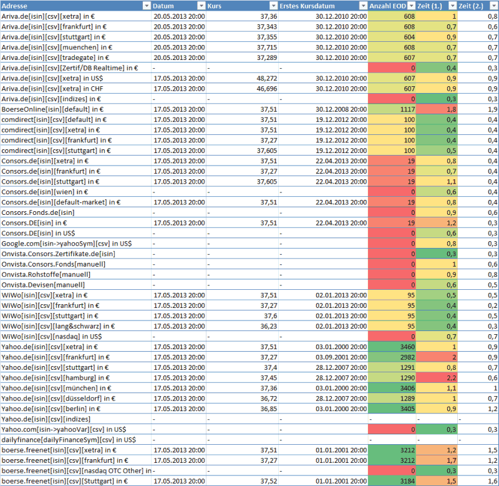Viewport: 499px width, 486px height.
Task: Click Erstes Kursdatum 03.09.2001 20:00 cell
Action: [x=323, y=357]
